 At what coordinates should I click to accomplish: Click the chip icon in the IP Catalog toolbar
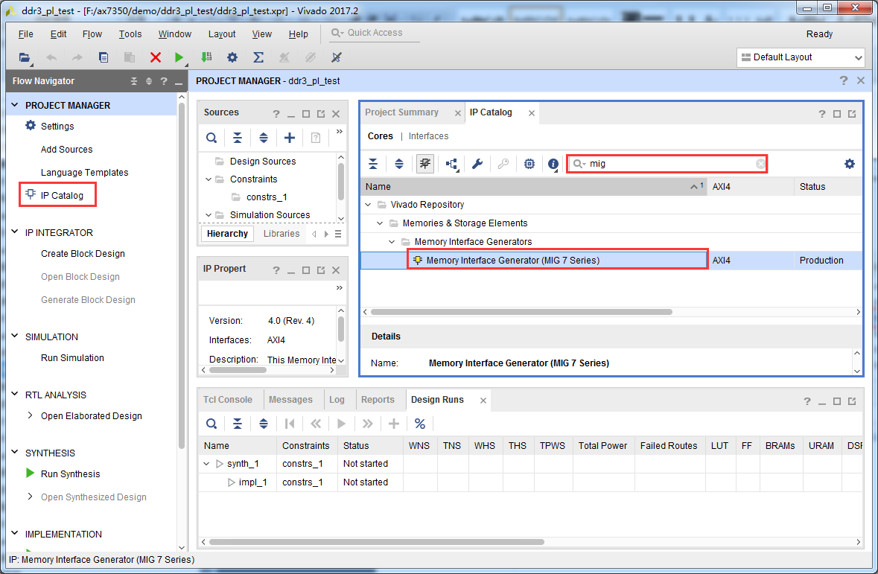529,164
